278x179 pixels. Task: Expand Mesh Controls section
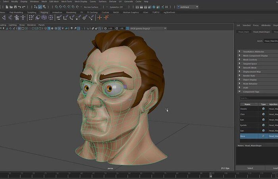[x=239, y=60]
